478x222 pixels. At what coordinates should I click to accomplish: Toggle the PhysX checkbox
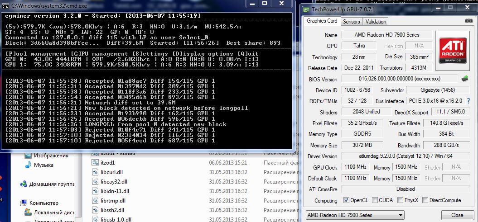(400, 200)
